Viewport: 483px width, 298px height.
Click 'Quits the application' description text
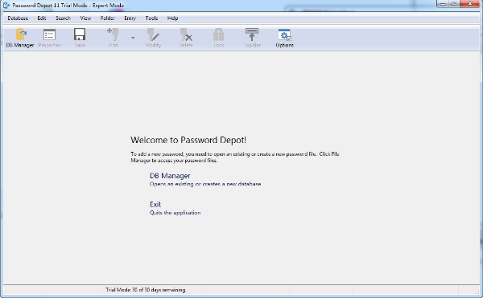coord(175,213)
